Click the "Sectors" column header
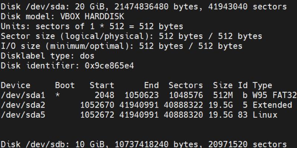The height and width of the screenshot is (148, 297). [186, 85]
